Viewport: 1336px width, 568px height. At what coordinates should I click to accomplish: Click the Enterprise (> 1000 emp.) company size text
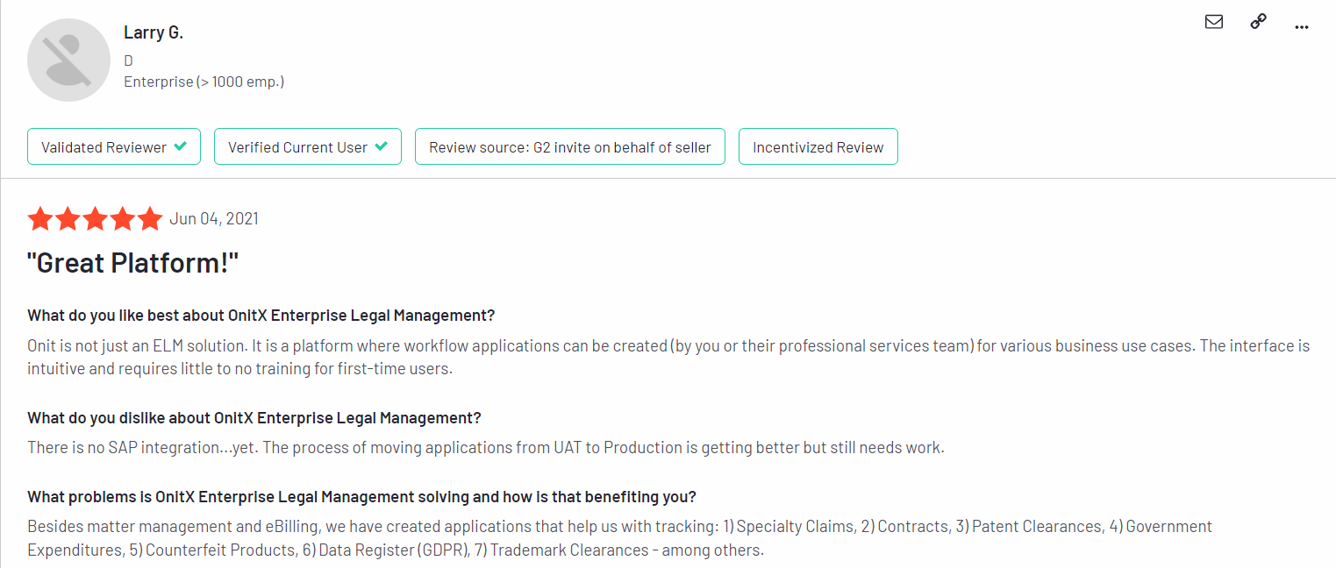pyautogui.click(x=204, y=82)
